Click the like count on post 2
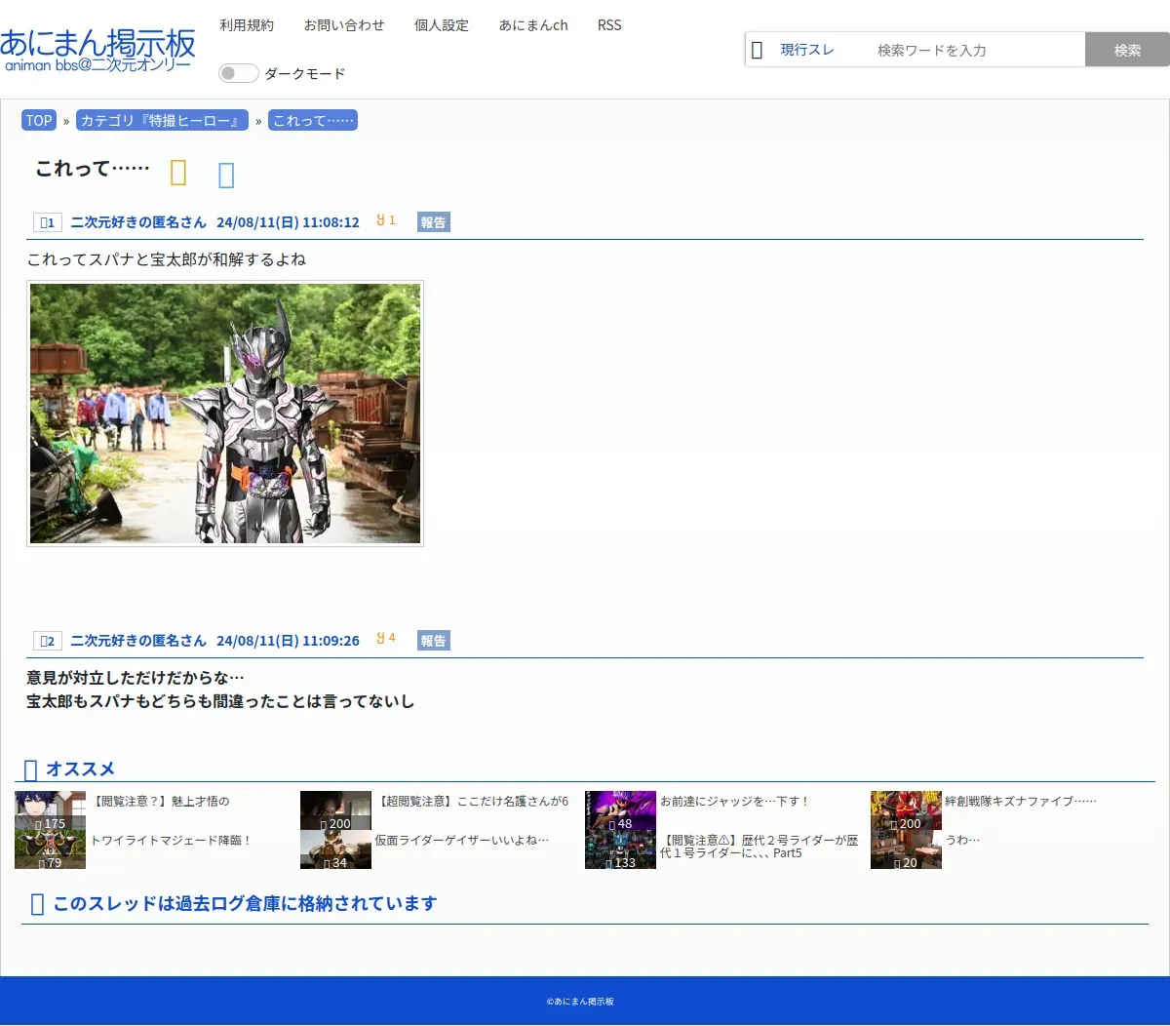The width and height of the screenshot is (1170, 1026). coord(386,639)
